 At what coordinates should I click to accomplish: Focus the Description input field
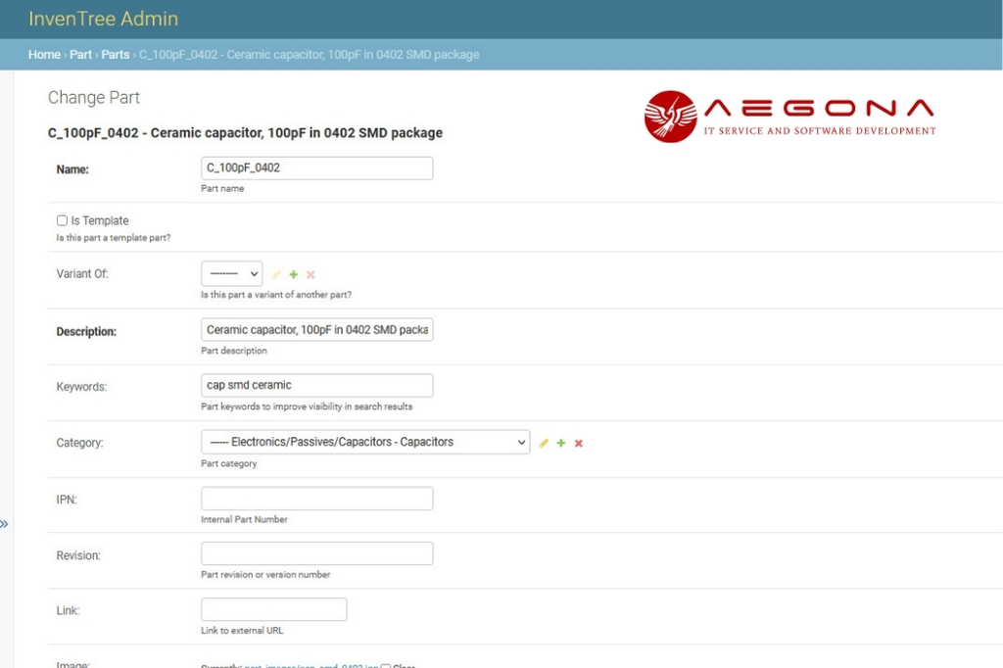pos(317,329)
